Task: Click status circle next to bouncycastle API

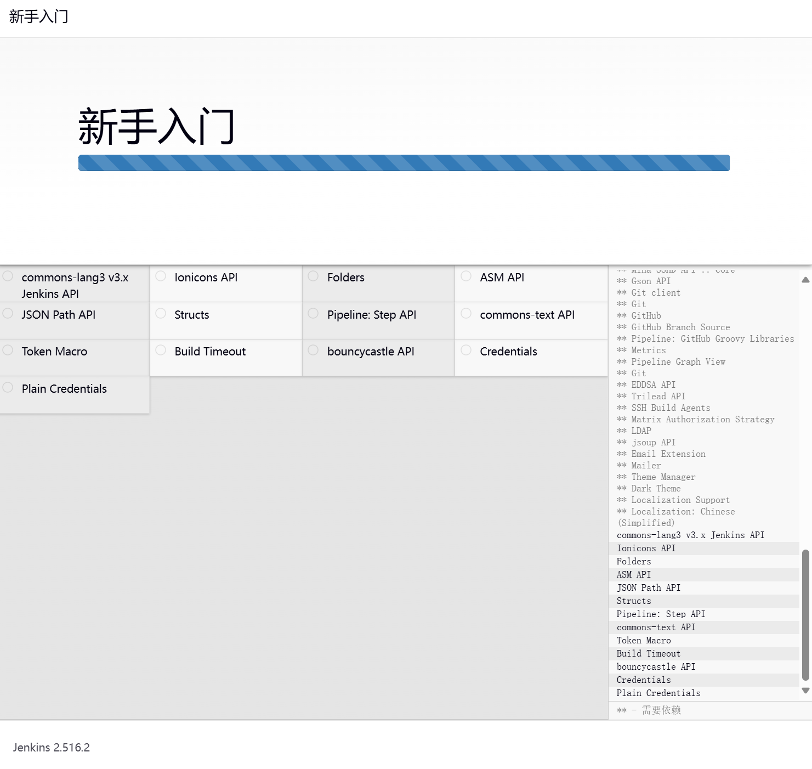Action: (x=313, y=350)
